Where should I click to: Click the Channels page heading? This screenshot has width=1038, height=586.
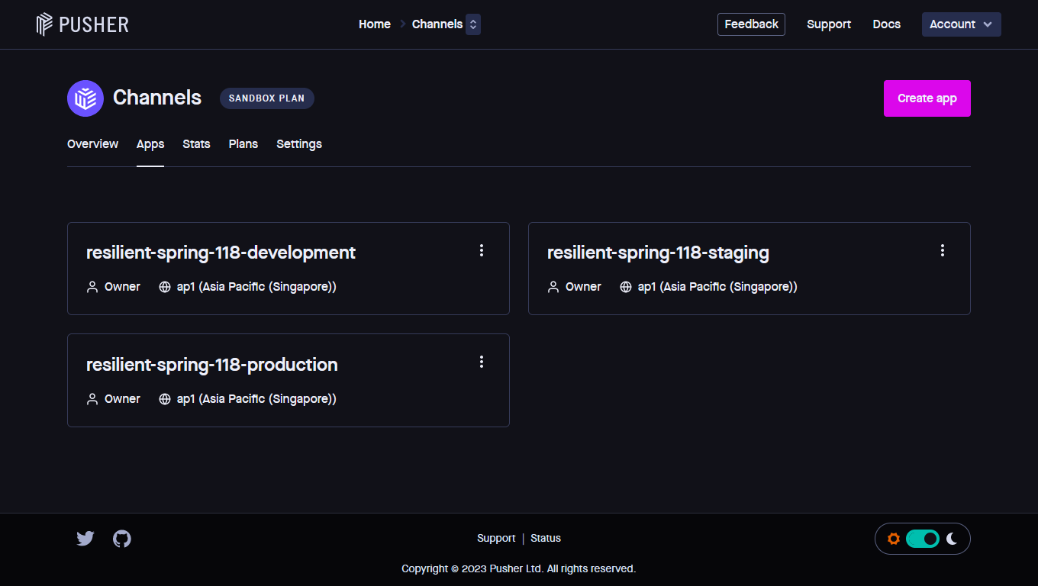coord(157,98)
